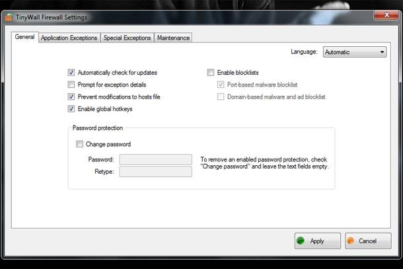This screenshot has width=403, height=269.
Task: Open the Language dropdown
Action: click(x=355, y=52)
